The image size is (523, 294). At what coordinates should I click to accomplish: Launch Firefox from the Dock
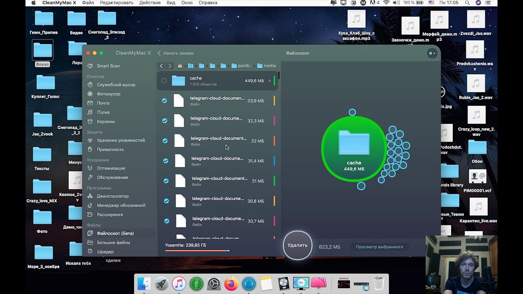(x=231, y=283)
